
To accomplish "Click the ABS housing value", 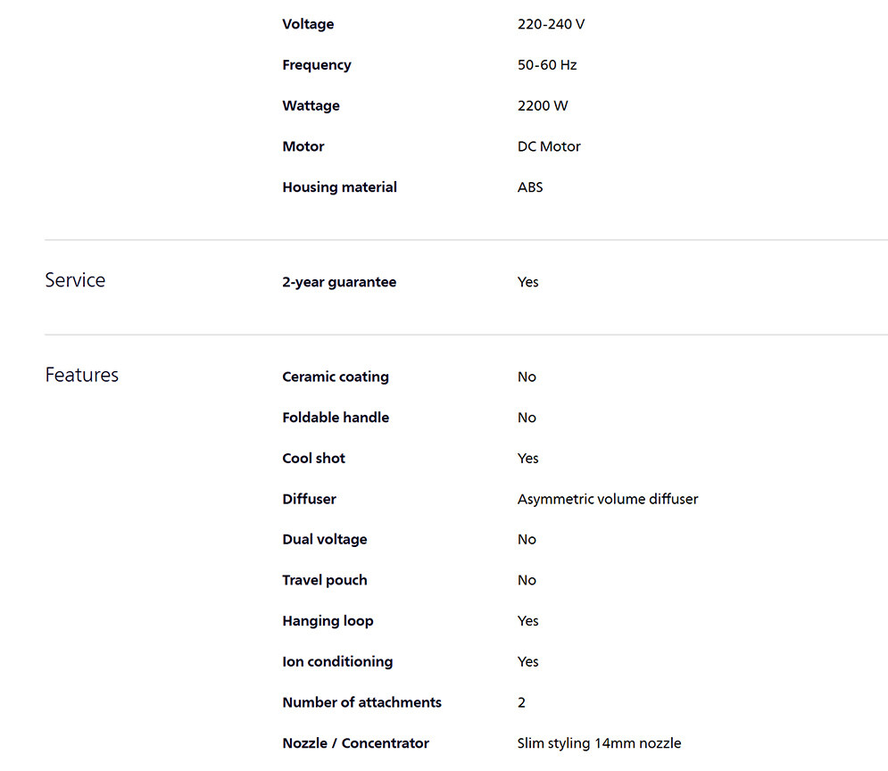I will [530, 187].
